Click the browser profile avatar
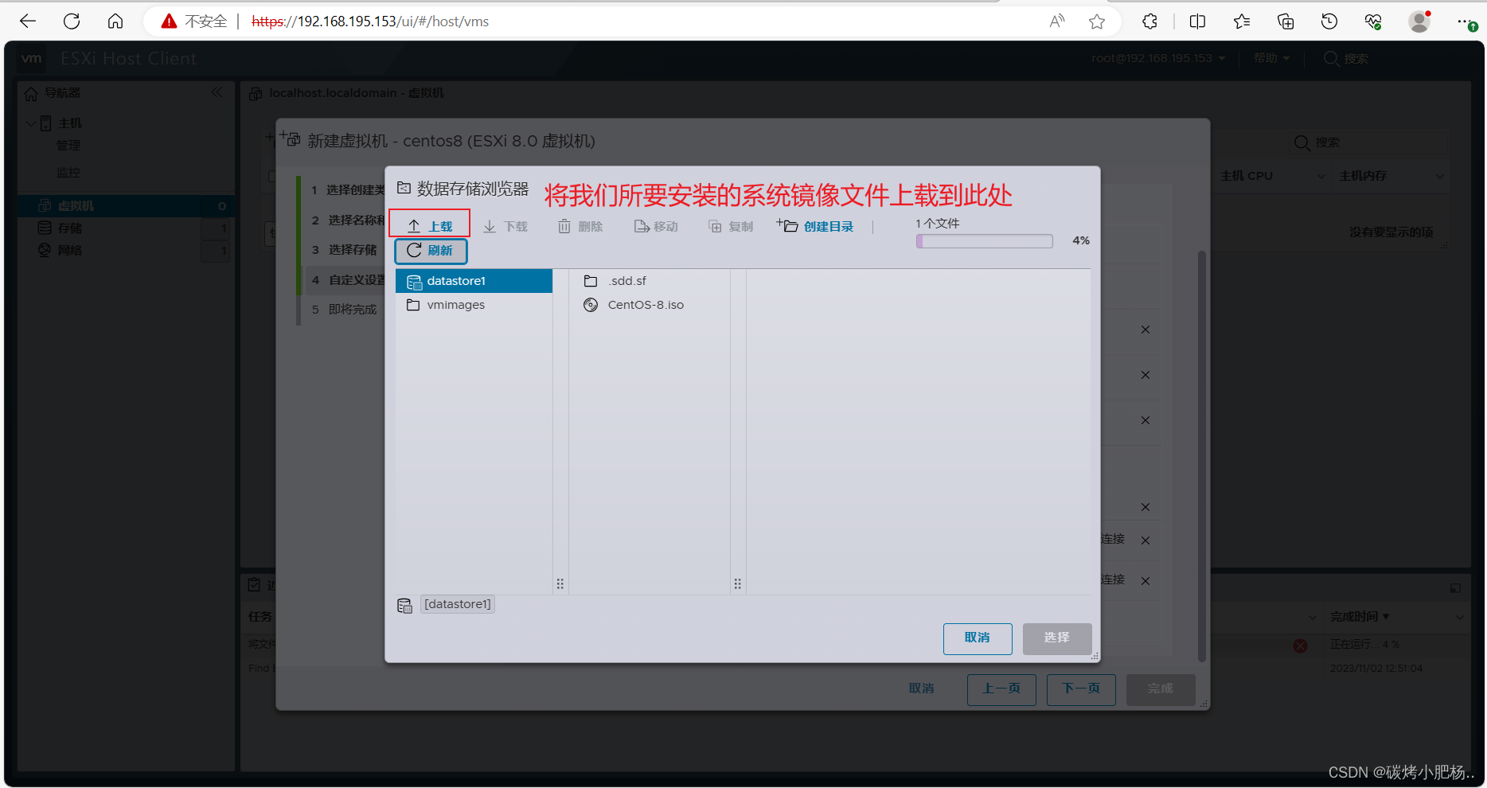 click(1419, 21)
